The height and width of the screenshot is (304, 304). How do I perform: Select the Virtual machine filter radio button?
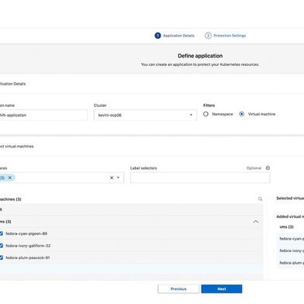242,114
